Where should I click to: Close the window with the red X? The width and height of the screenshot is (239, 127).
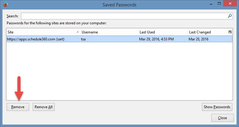pos(230,4)
